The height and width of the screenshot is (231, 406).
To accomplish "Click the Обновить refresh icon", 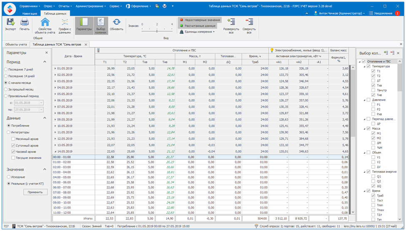I will [117, 22].
